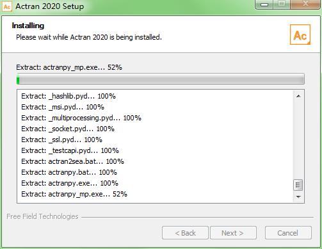Screen dimensions: 322x249
Task: Click the maximize button in title bar
Action: click(282, 4)
